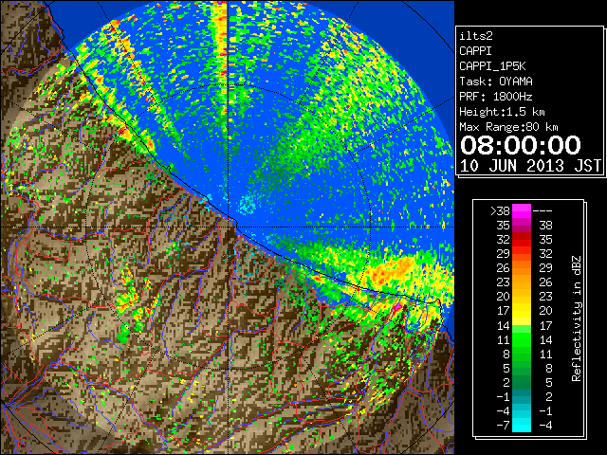Click the 'ilts2' site label
Viewport: 607px width, 455px height.
pos(476,36)
